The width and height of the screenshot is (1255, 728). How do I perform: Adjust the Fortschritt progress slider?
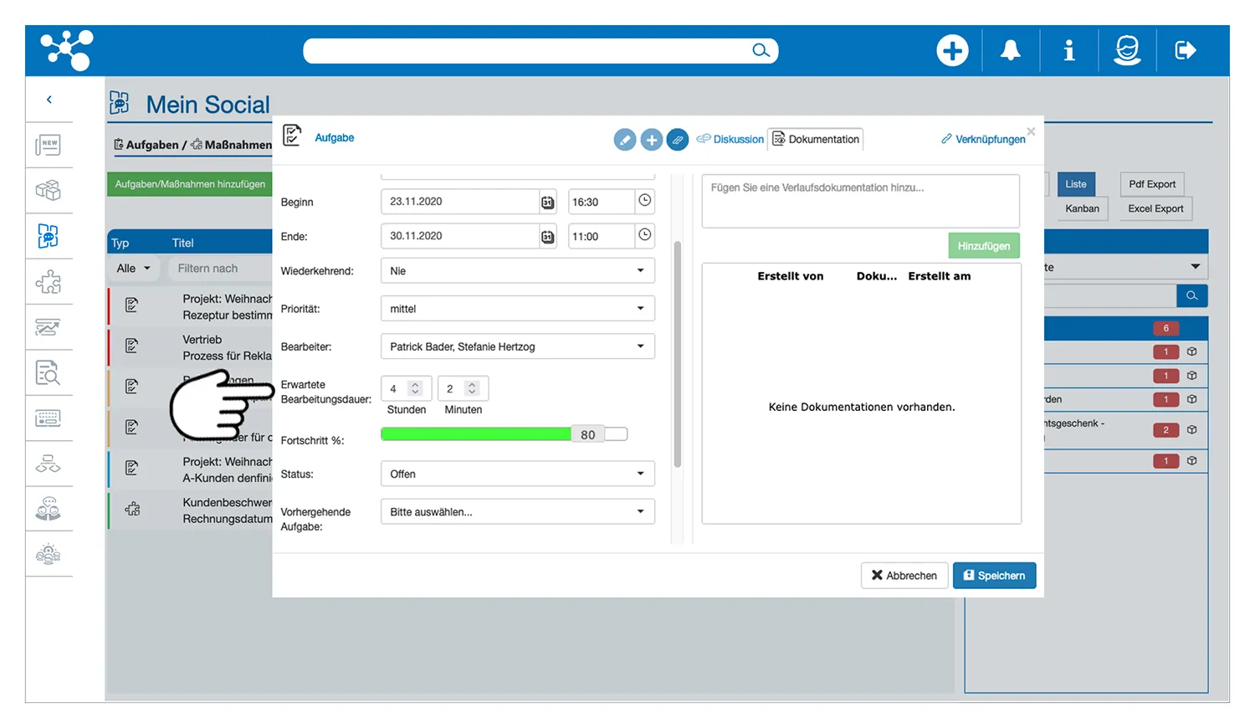click(588, 434)
